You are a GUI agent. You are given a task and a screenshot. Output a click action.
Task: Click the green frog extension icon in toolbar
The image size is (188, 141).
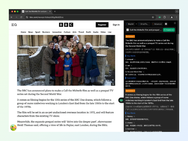point(160,17)
